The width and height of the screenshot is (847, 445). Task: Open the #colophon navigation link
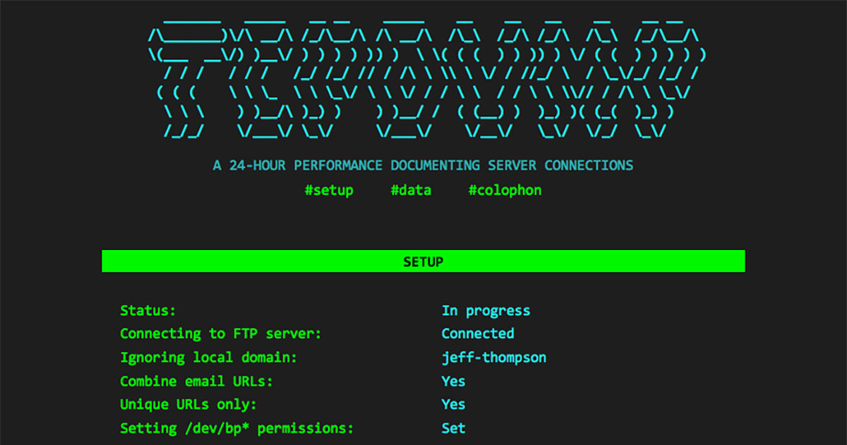coord(505,190)
